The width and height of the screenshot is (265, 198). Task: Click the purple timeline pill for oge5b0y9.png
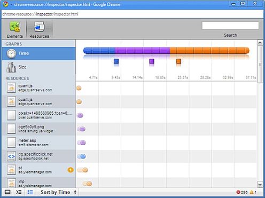point(81,129)
